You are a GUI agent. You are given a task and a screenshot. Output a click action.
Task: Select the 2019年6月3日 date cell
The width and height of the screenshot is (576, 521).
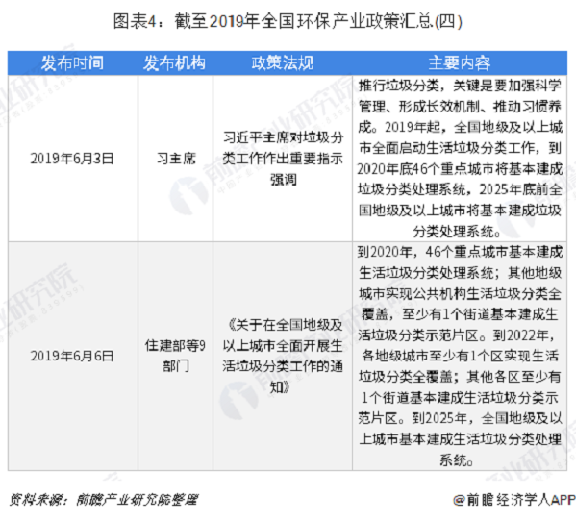(x=72, y=159)
